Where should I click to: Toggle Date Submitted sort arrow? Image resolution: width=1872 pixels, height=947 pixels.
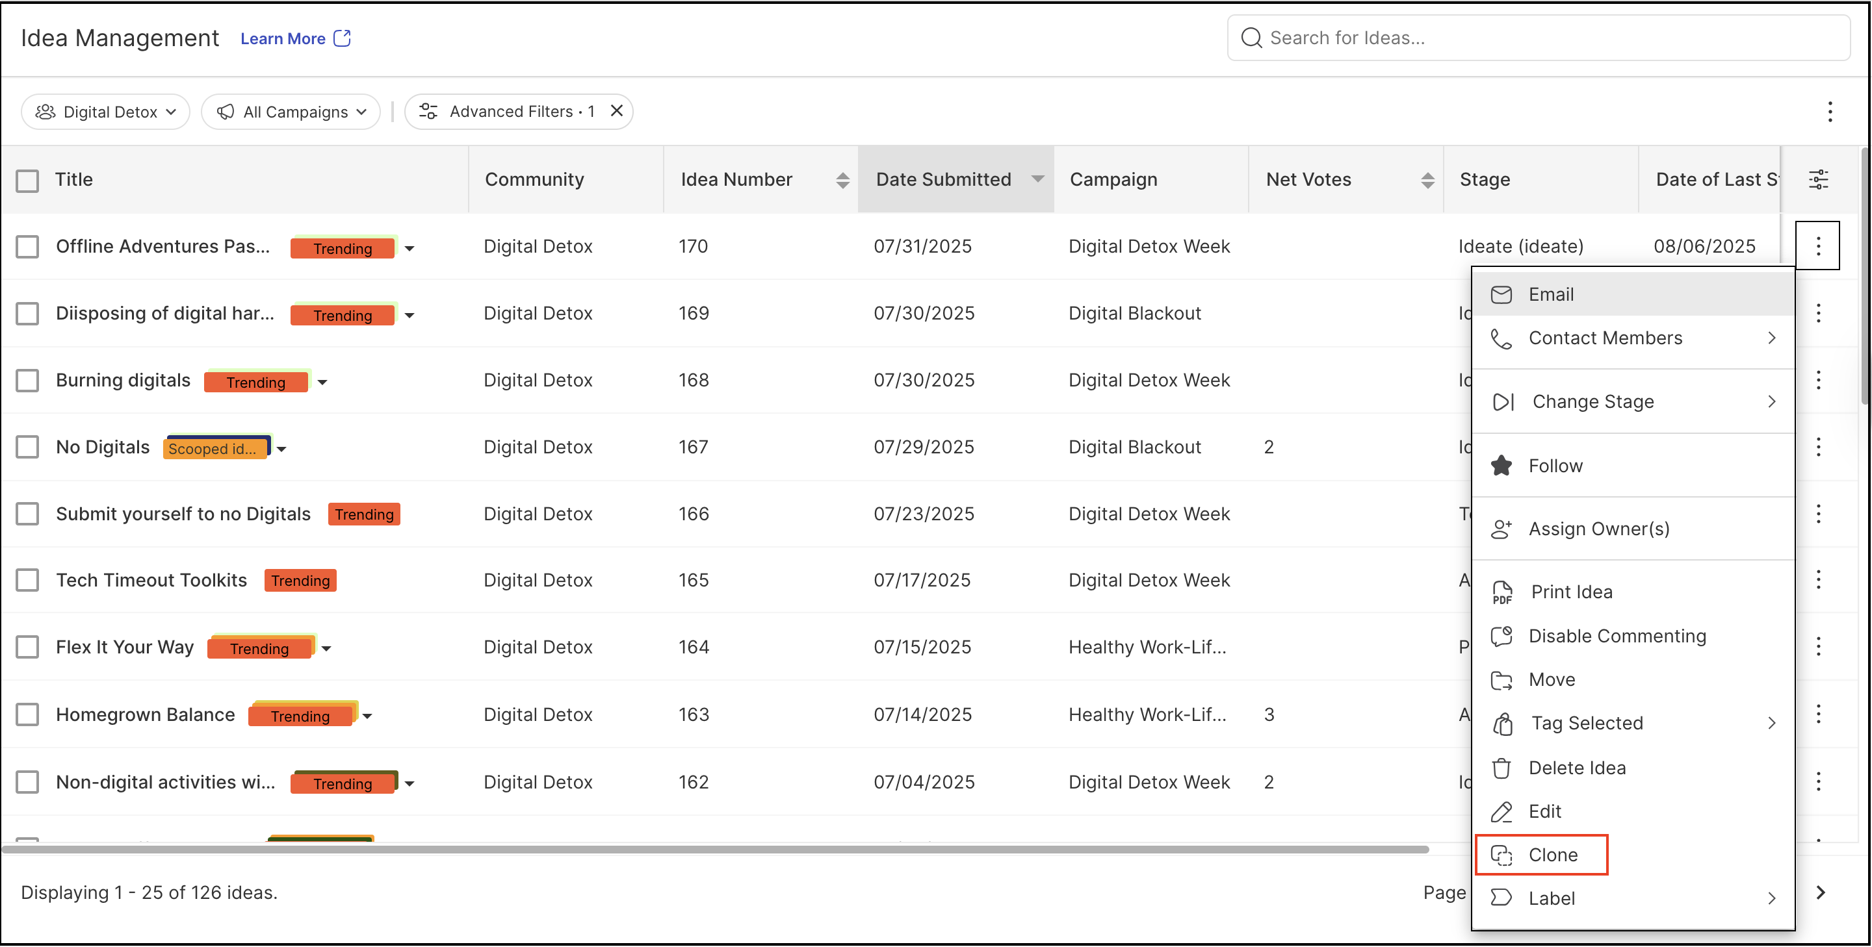point(1038,179)
